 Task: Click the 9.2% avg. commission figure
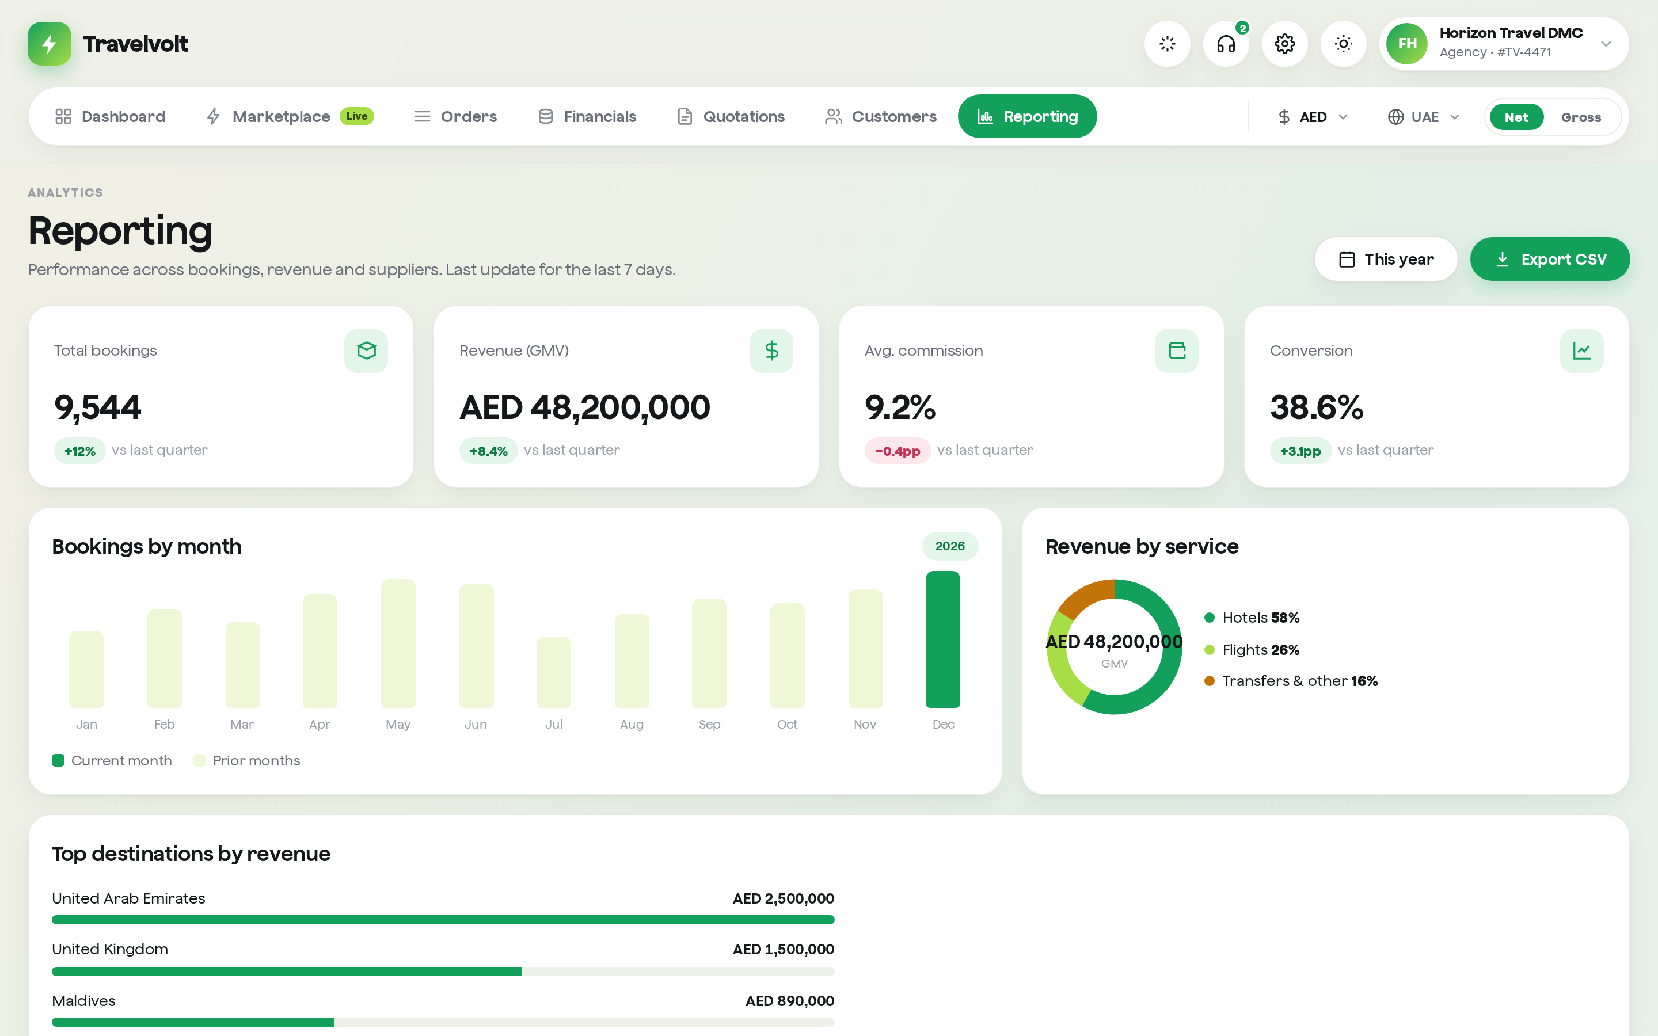pos(900,407)
